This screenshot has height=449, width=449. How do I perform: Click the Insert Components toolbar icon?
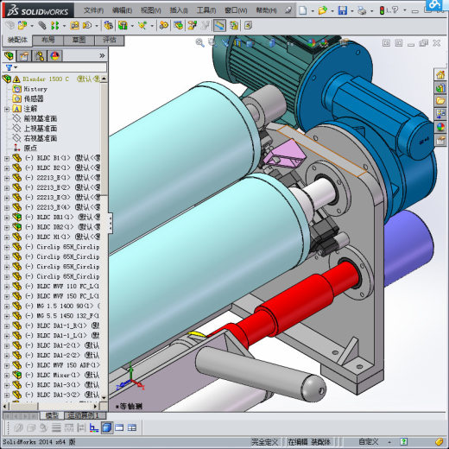[x=22, y=26]
